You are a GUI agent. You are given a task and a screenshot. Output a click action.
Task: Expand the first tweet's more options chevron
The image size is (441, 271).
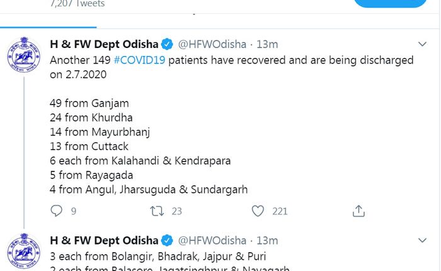point(423,44)
